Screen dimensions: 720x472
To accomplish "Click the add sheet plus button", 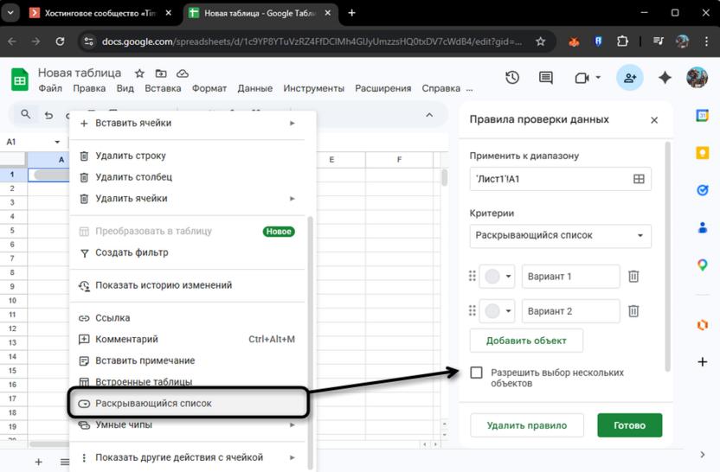I will [x=39, y=462].
